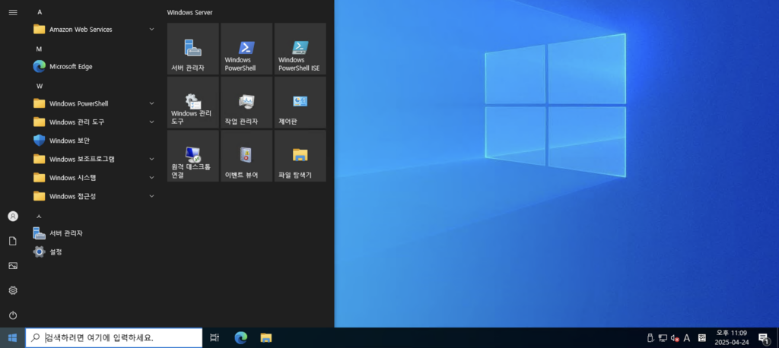Toggle the IME A character mode indicator

point(687,338)
